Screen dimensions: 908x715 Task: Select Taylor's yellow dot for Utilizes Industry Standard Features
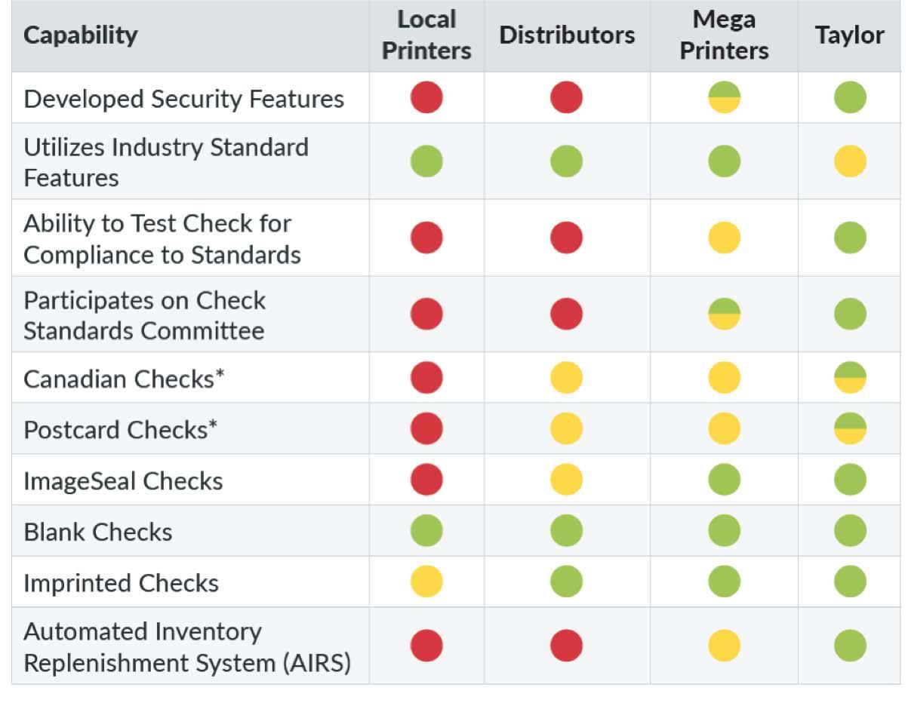coord(850,161)
